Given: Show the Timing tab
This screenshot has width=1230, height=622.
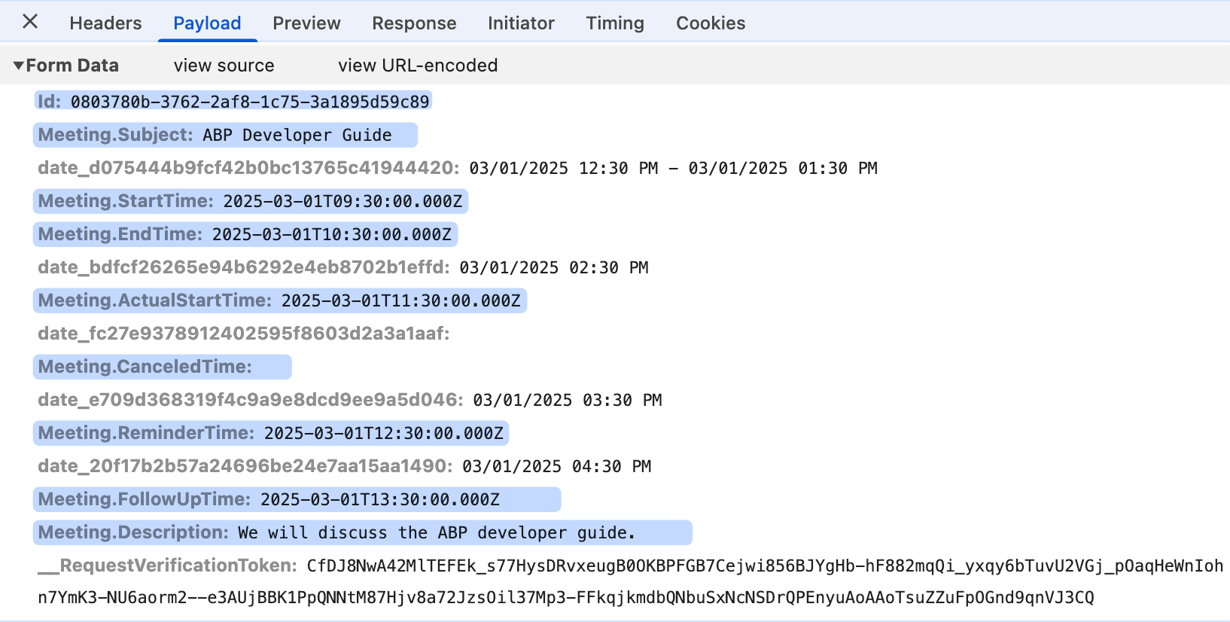Looking at the screenshot, I should click(x=615, y=23).
